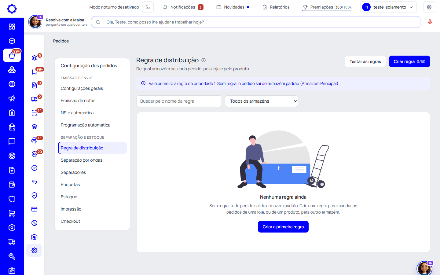This screenshot has width=440, height=275.
Task: Open the teste isolamento account dropdown
Action: pyautogui.click(x=388, y=7)
